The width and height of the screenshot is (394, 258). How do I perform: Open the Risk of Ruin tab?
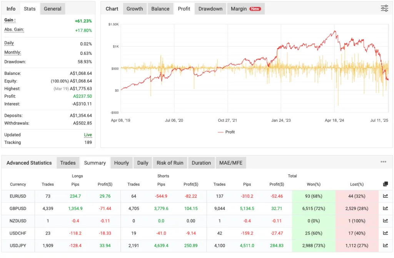pos(170,163)
